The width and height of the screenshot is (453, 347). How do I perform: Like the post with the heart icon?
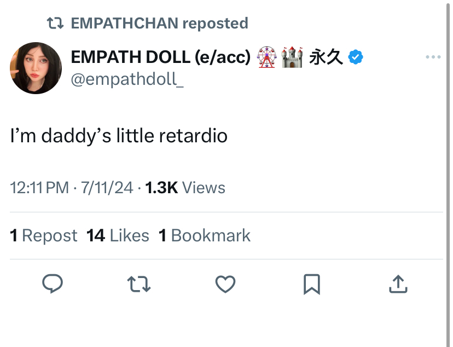coord(225,284)
